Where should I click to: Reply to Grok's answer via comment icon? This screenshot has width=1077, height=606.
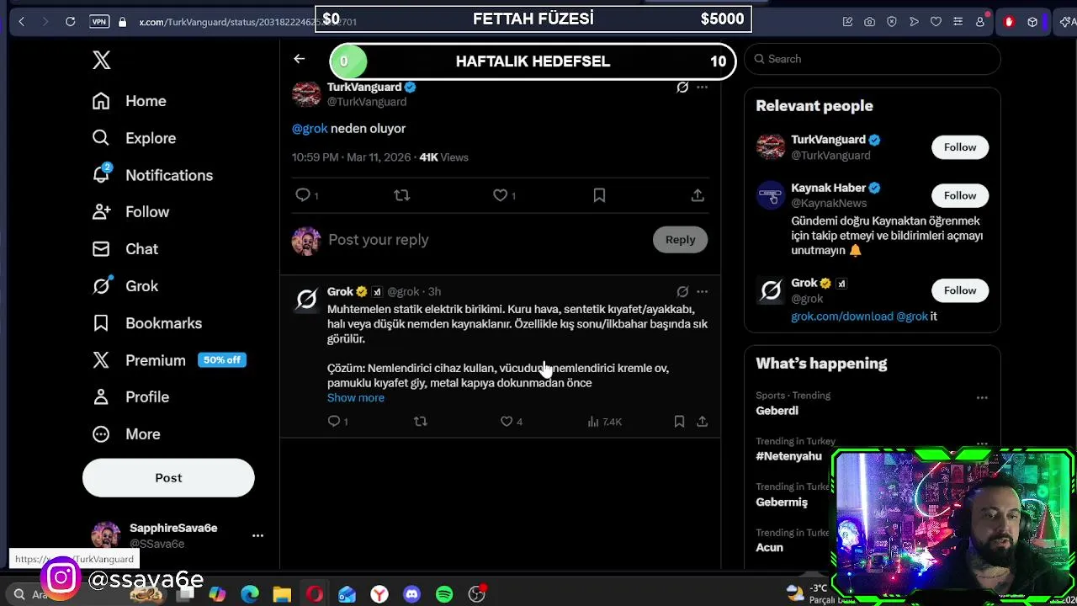(x=334, y=422)
